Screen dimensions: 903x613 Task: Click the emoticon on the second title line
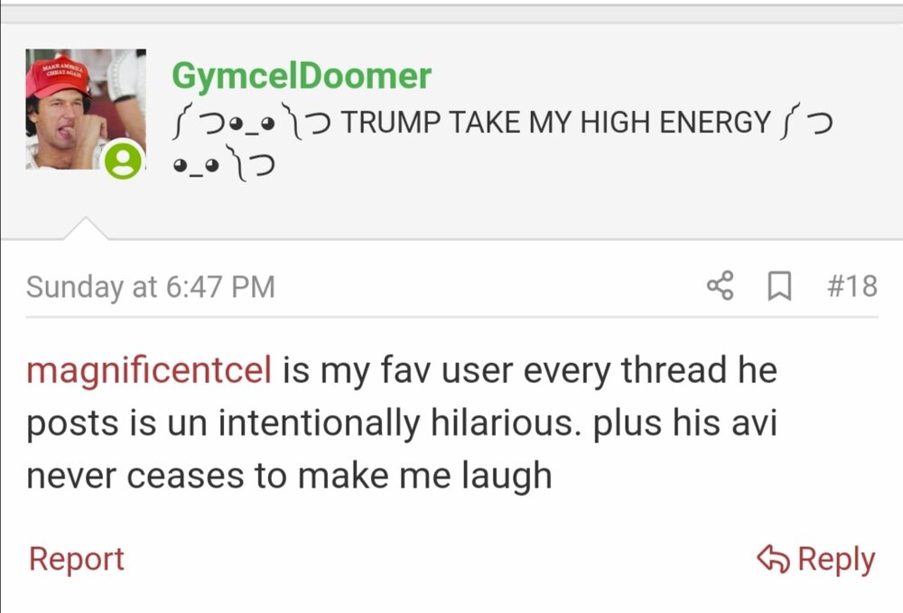[224, 164]
